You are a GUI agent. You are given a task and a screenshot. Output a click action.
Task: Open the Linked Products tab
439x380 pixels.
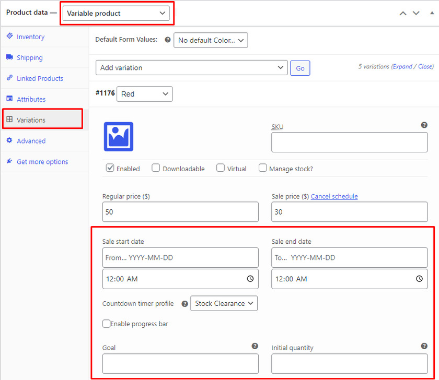tap(45, 78)
